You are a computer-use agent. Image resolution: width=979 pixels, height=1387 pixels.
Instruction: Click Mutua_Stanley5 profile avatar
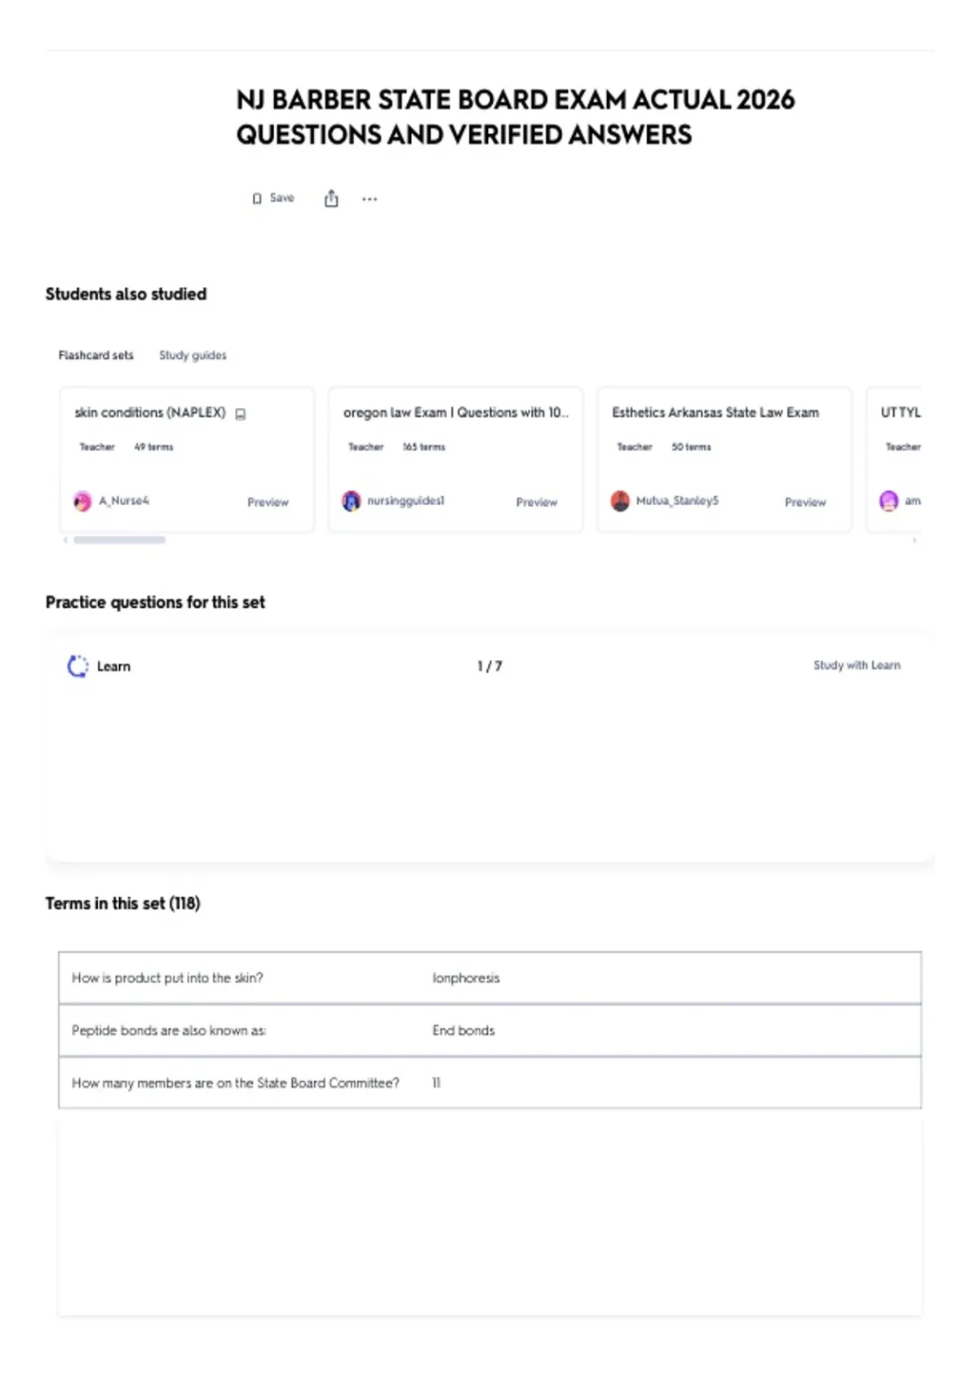620,501
